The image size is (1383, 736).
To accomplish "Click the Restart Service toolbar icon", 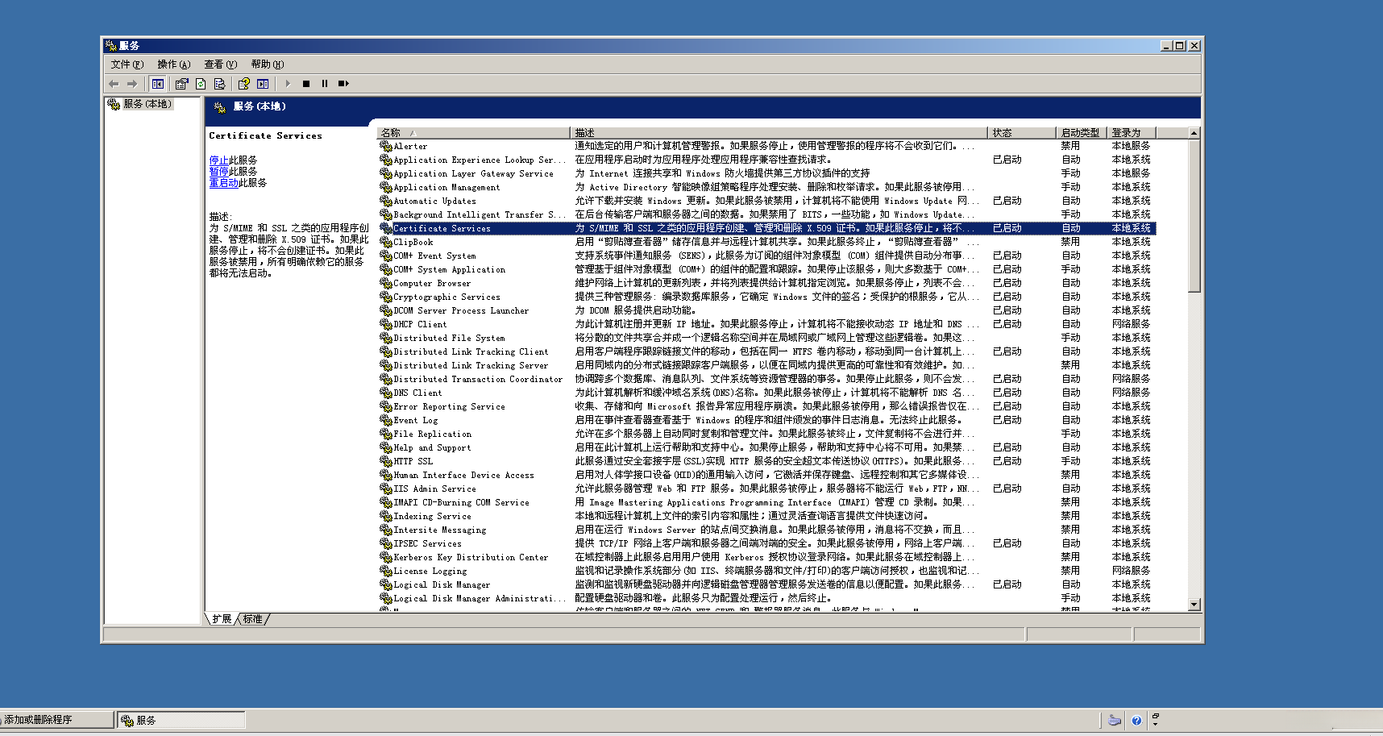I will 343,84.
